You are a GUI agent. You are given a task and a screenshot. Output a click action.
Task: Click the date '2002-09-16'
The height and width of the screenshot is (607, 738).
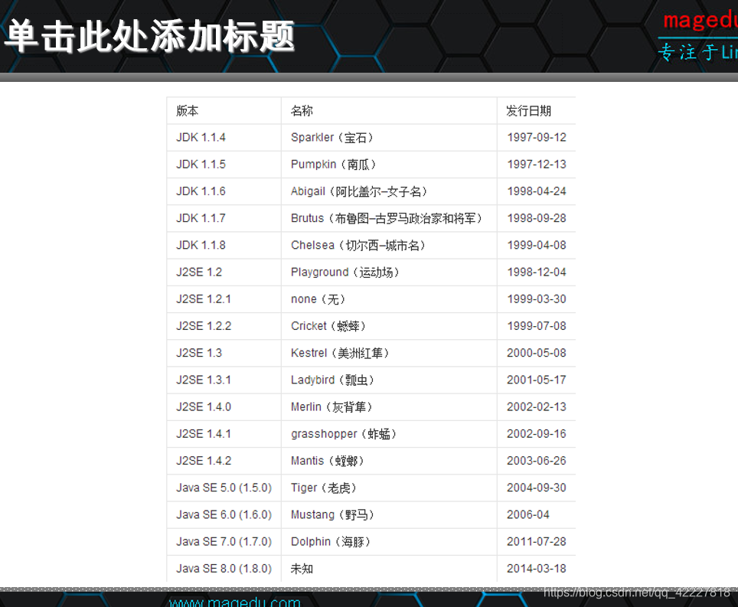point(537,434)
